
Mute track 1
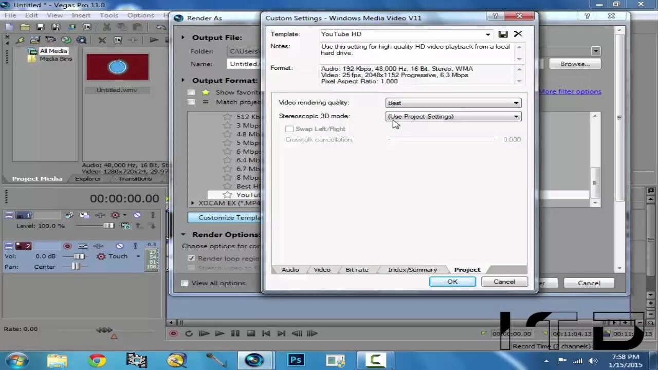click(x=137, y=215)
